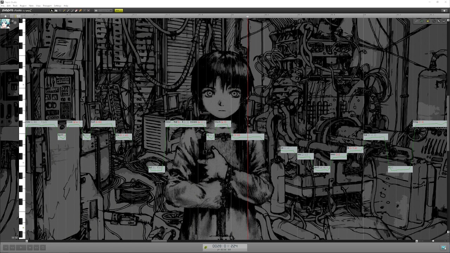Select the orange marker tool
450x253 pixels.
tap(80, 11)
